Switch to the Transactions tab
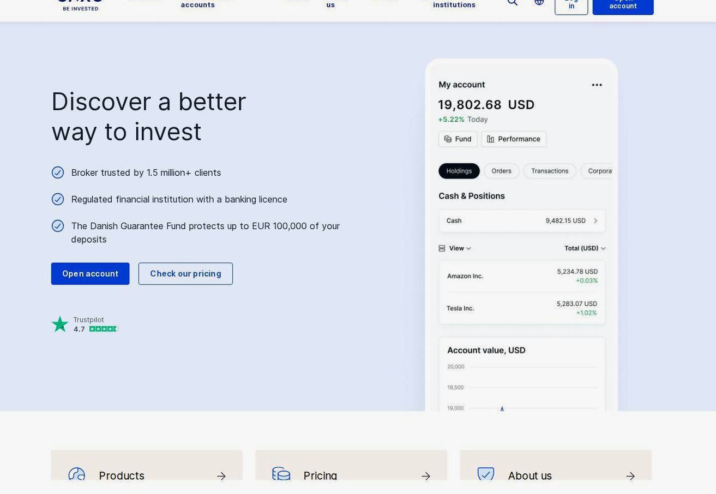 (x=550, y=171)
